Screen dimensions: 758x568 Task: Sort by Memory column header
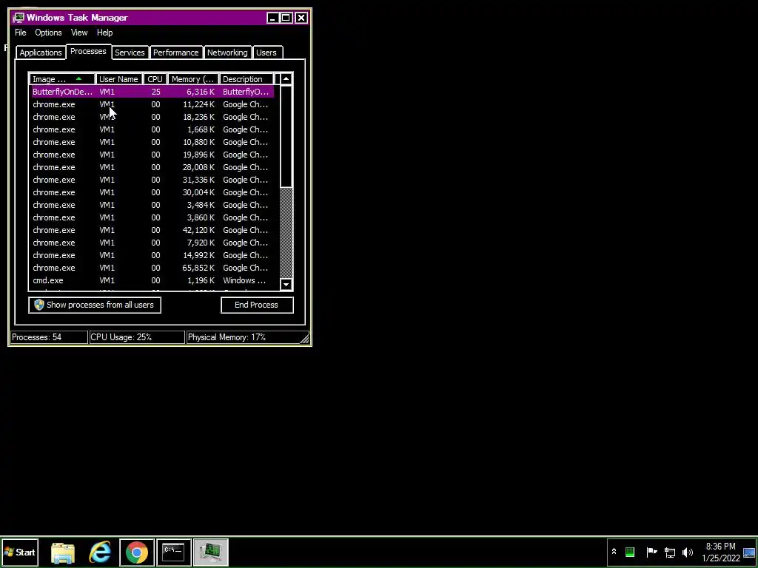193,79
